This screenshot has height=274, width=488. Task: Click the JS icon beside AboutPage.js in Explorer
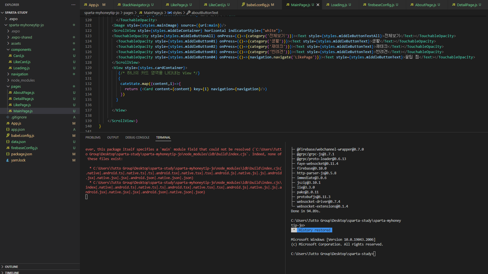tap(10, 93)
